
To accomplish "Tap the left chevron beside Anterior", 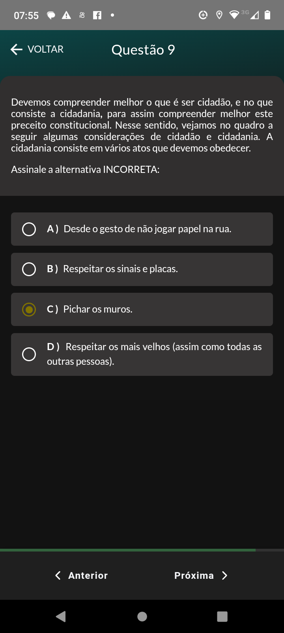I will (x=58, y=576).
